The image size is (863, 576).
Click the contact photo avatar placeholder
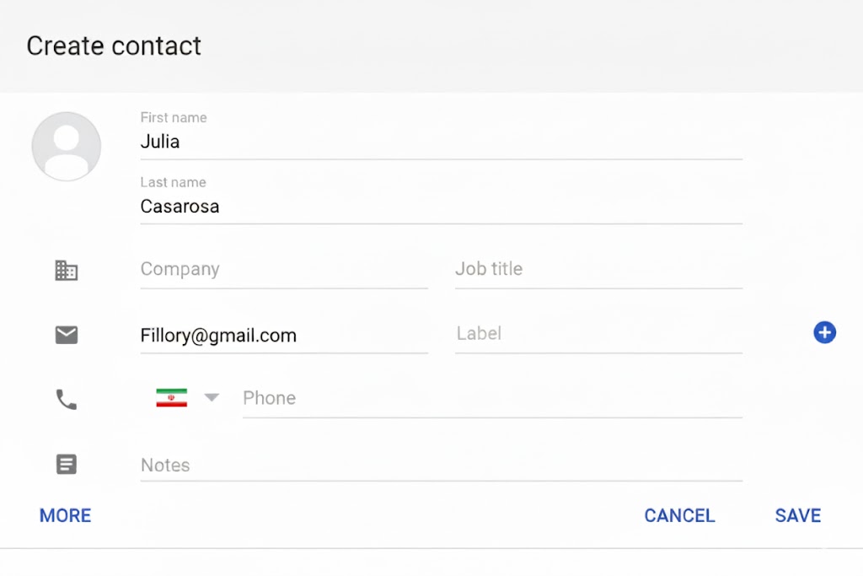pyautogui.click(x=67, y=146)
